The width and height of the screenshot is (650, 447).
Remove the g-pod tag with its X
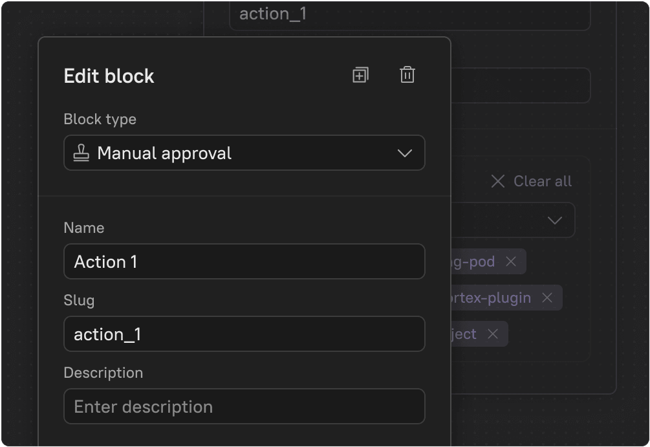point(510,261)
